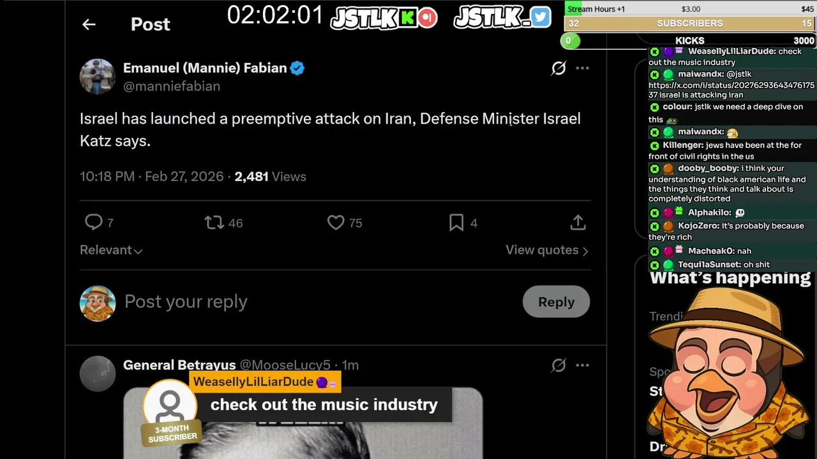Open General Betrayus profile name
This screenshot has height=459, width=817.
tap(179, 365)
